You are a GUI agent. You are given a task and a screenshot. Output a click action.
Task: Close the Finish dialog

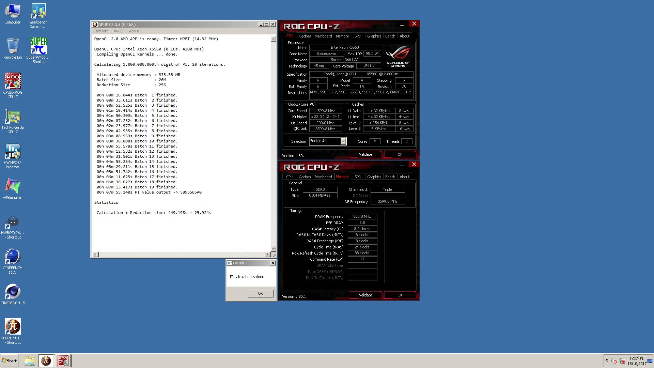(272, 263)
